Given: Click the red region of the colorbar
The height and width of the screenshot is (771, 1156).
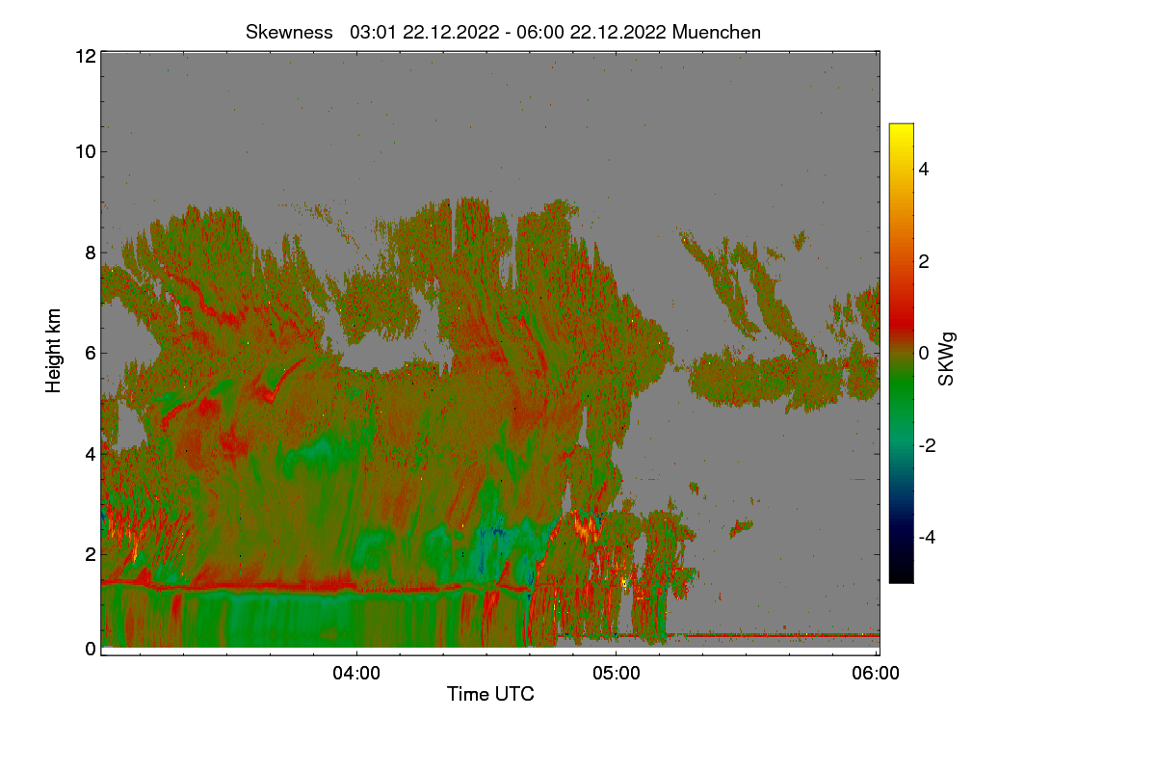Looking at the screenshot, I should [901, 308].
